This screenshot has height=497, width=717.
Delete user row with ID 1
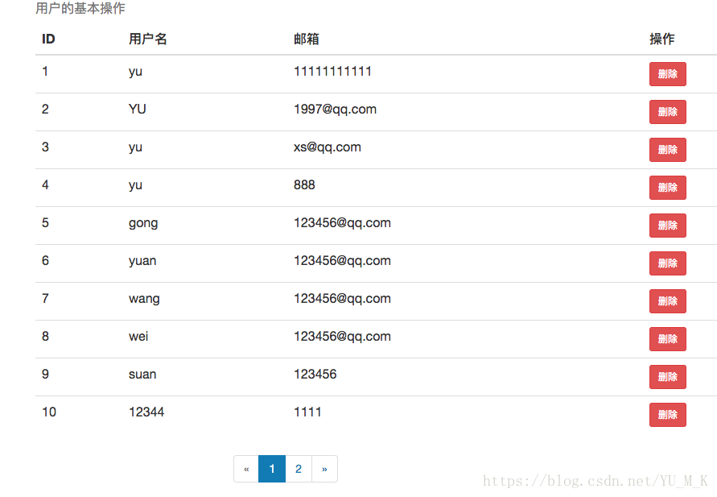668,74
